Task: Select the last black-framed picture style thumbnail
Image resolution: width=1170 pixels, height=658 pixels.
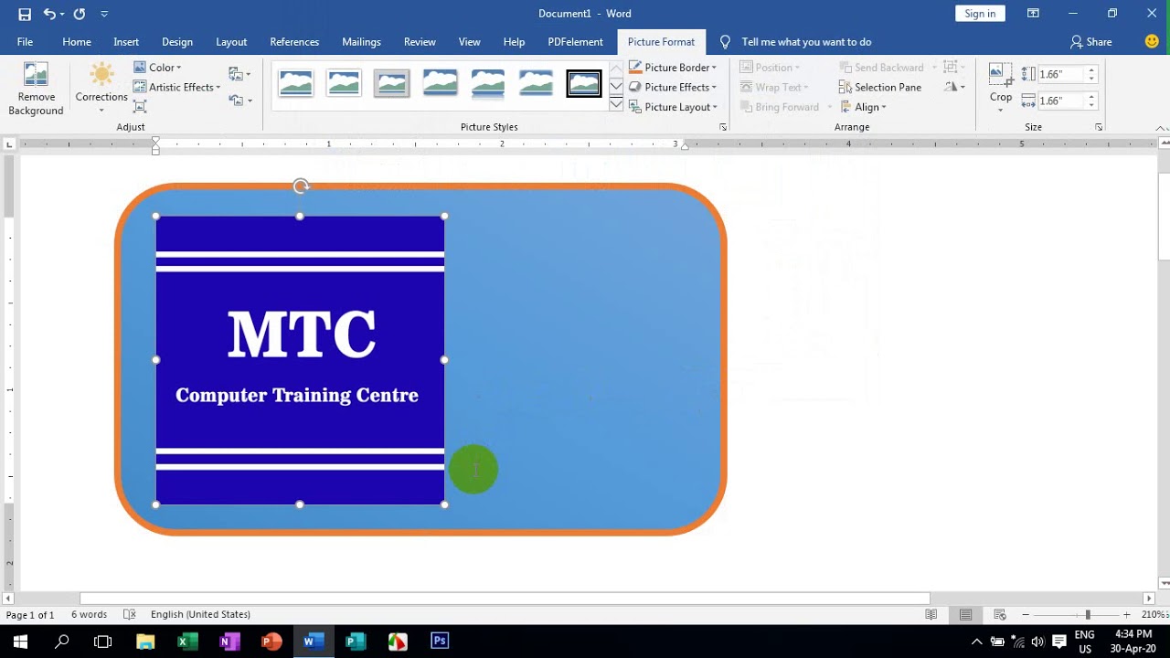Action: click(584, 84)
